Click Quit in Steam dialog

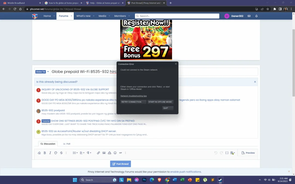point(168,108)
